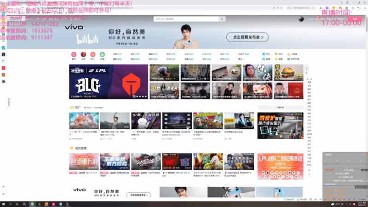
Task: Select the 游戏 category tab
Action: click(153, 59)
